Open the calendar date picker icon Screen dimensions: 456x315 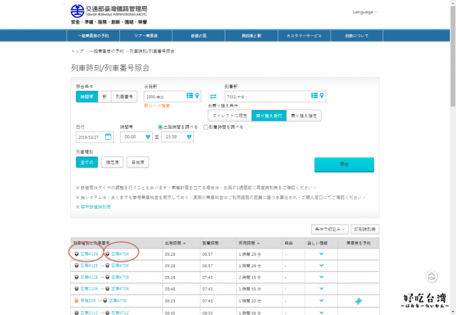point(109,137)
